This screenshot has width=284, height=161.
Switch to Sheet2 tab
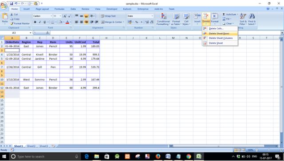pos(31,146)
